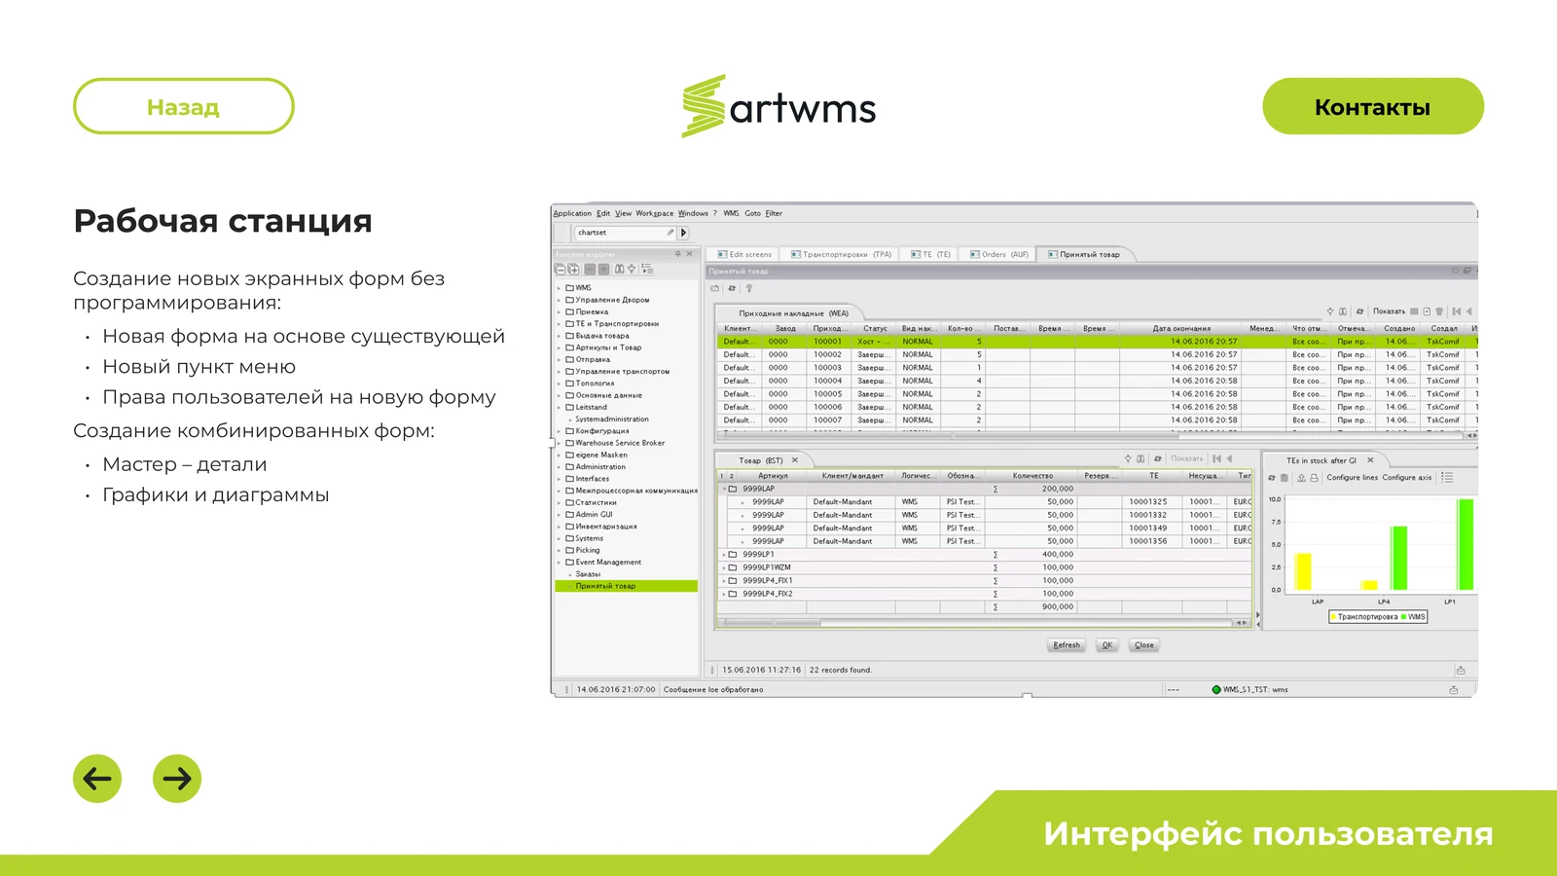Open the Application menu
Screen dimensions: 1557x876
[572, 213]
